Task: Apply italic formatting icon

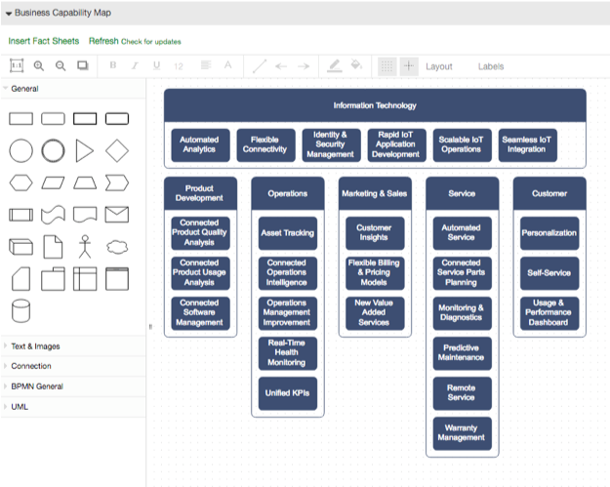Action: [135, 65]
